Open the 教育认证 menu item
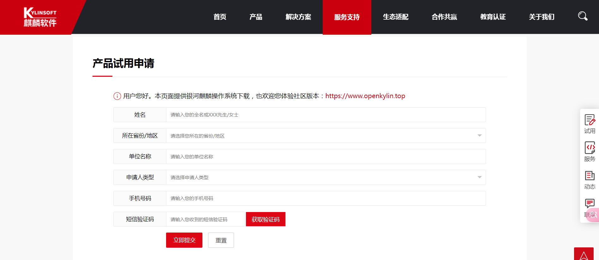599x260 pixels. click(493, 17)
